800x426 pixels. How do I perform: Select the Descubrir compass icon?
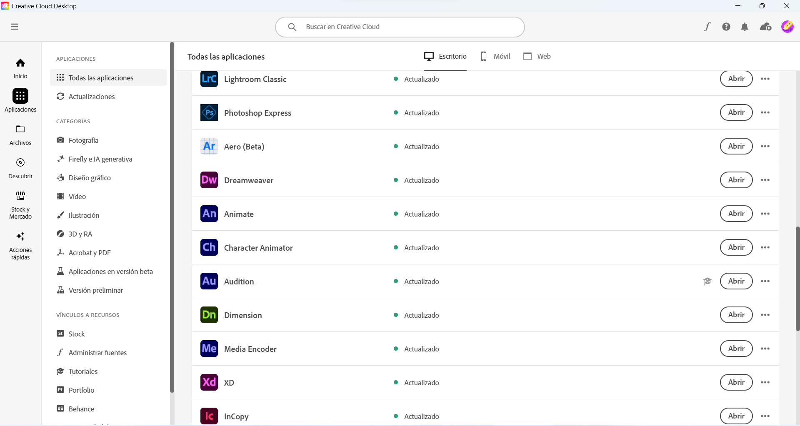click(20, 162)
